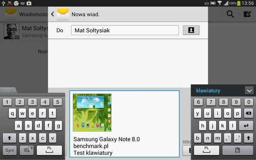Open the Wi-Fi status icon
The width and height of the screenshot is (256, 160).
point(219,3)
